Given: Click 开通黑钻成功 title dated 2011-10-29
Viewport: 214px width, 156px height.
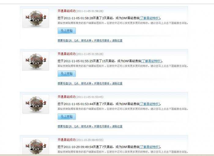Looking at the screenshot, I should click(x=66, y=140).
